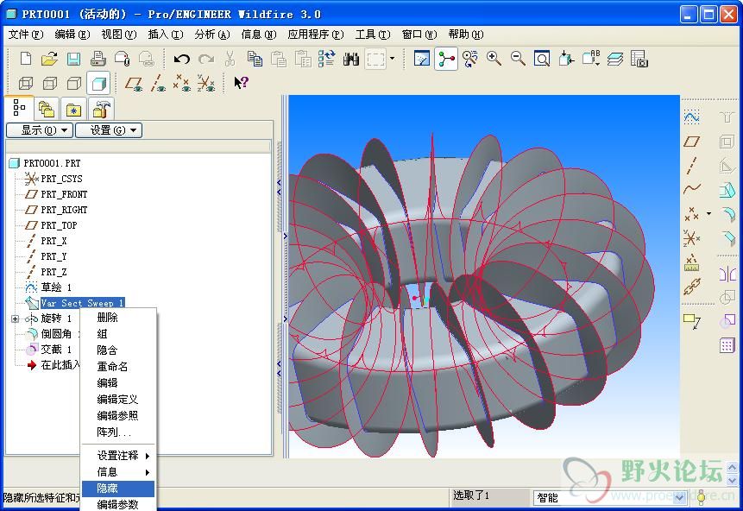Activate the Shading display mode button

98,84
